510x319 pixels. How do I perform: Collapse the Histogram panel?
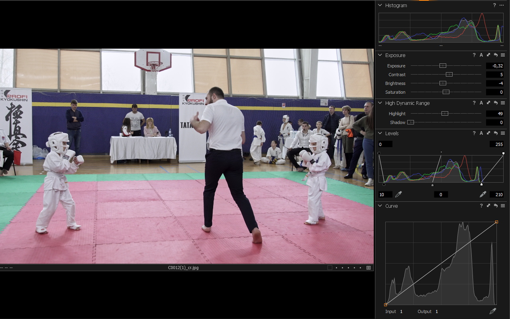pyautogui.click(x=380, y=5)
